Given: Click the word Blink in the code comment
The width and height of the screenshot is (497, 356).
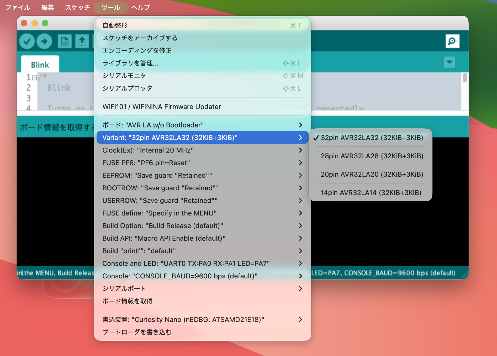Looking at the screenshot, I should (59, 88).
